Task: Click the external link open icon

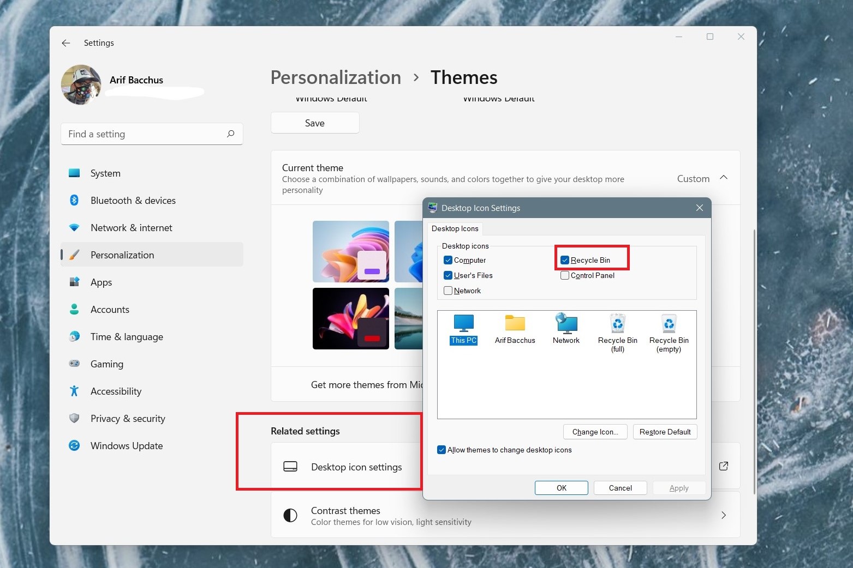Action: [724, 466]
